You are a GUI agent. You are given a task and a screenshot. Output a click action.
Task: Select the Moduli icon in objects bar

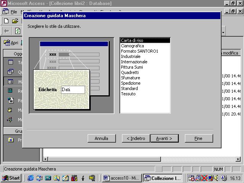10,120
